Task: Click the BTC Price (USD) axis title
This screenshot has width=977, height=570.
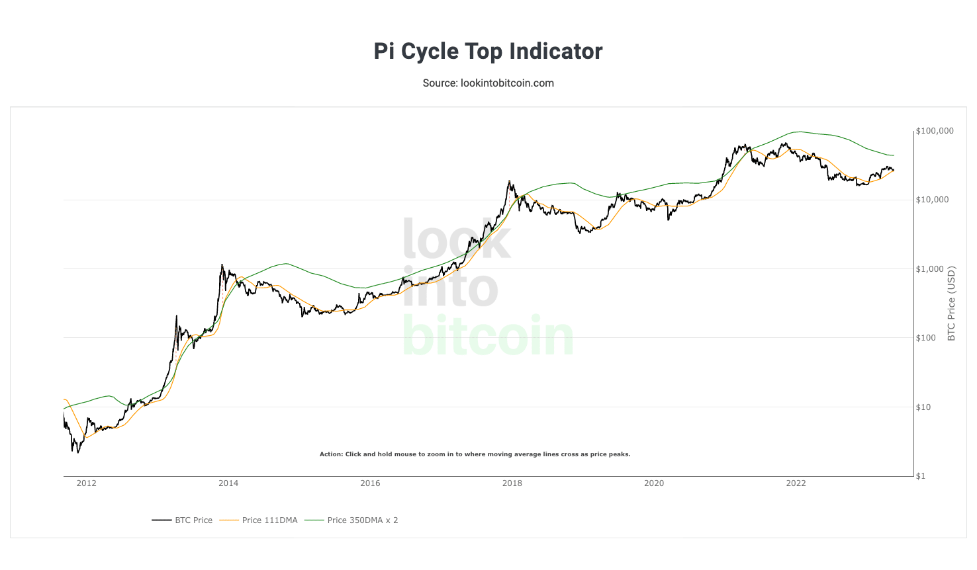Action: tap(951, 304)
